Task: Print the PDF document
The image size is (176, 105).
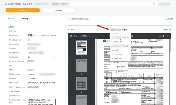Action: tap(164, 36)
